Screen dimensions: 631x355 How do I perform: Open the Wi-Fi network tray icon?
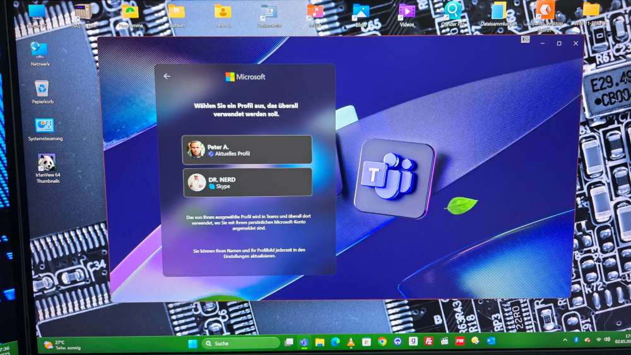(598, 340)
